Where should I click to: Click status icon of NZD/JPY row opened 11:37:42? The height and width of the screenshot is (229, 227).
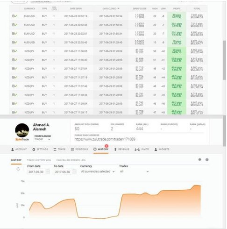(x=14, y=86)
